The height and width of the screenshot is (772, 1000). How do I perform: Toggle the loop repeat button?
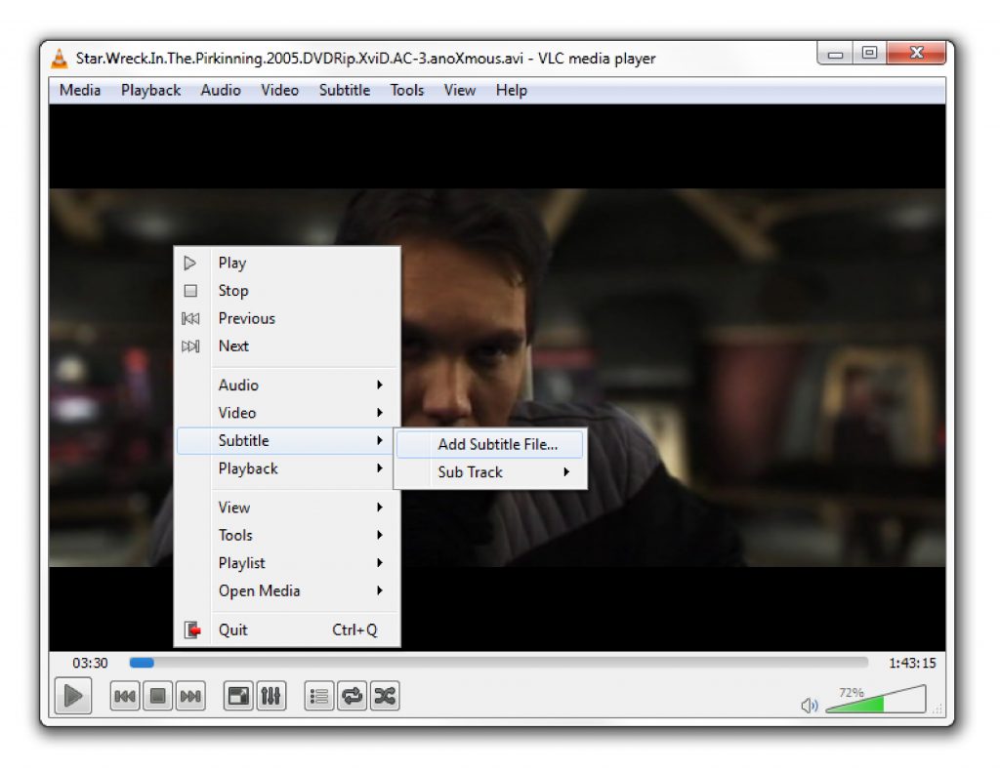(x=353, y=696)
